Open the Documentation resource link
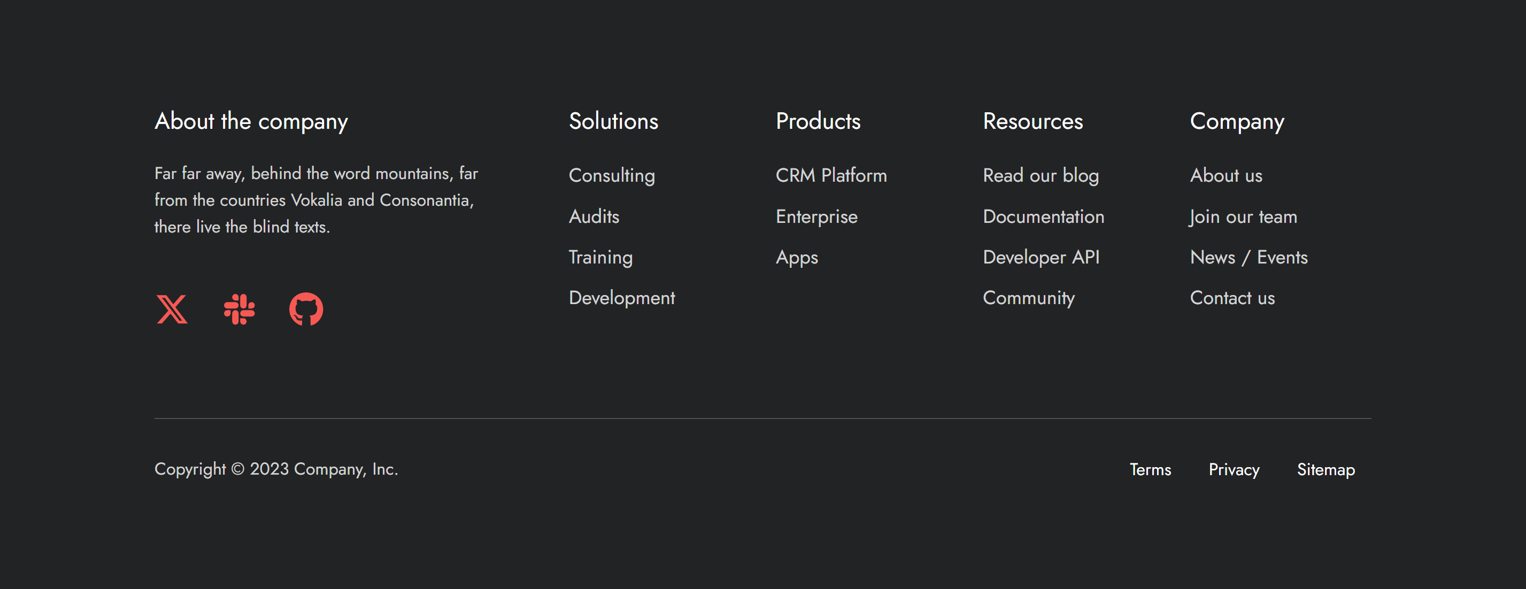 click(1043, 216)
